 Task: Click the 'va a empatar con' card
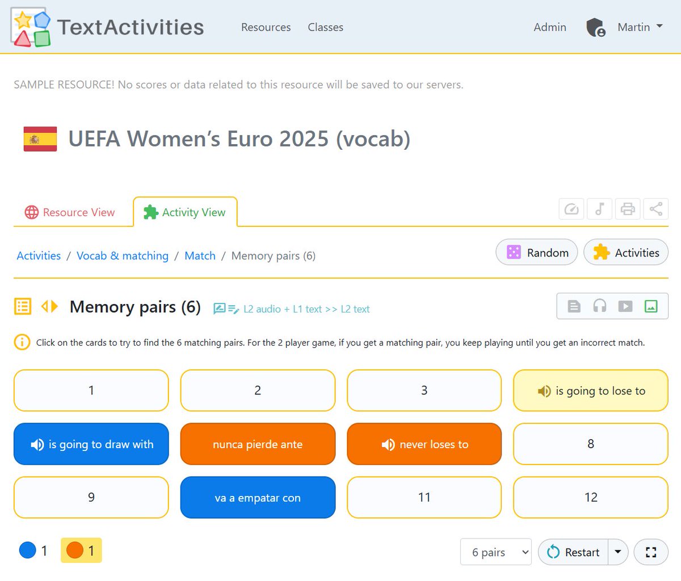click(x=258, y=498)
